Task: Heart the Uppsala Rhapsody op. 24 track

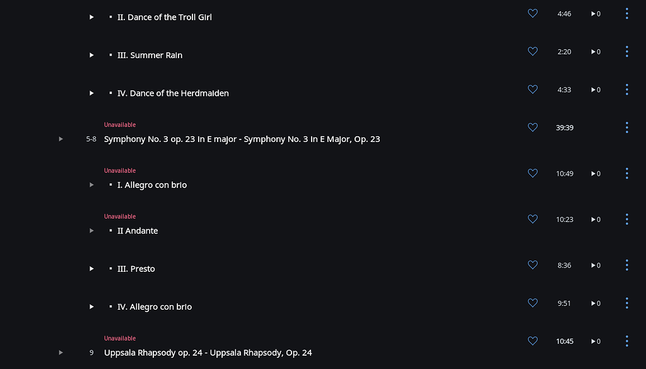Action: pos(532,341)
